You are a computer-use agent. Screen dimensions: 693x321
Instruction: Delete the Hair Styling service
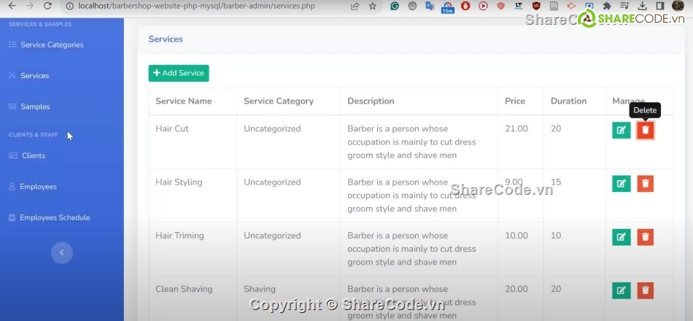point(645,184)
